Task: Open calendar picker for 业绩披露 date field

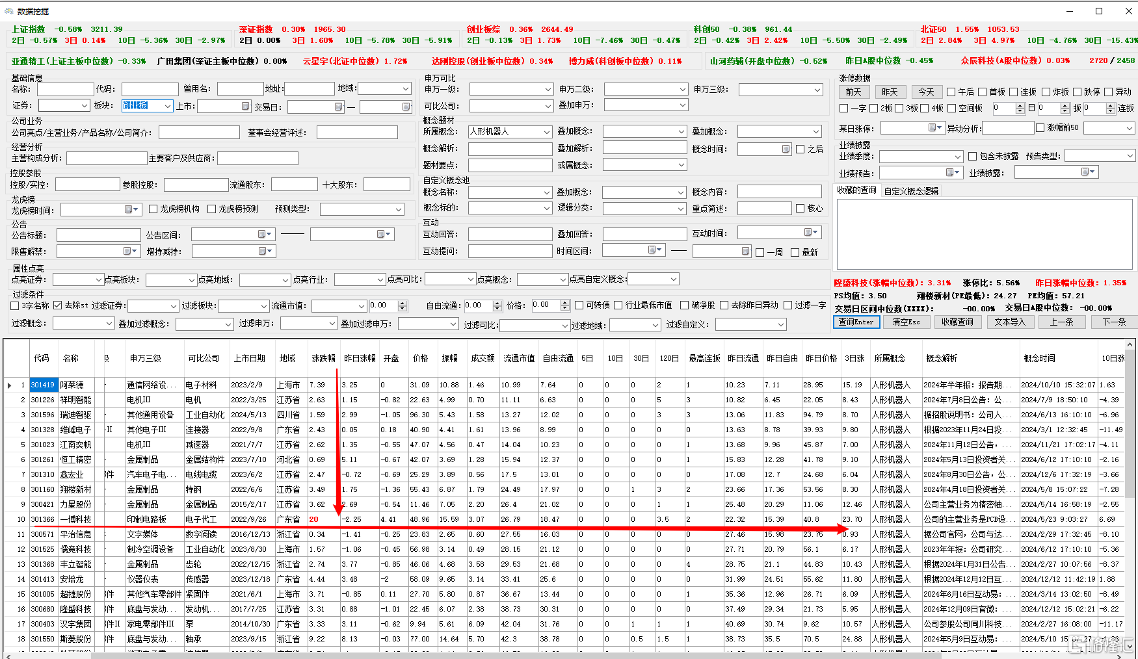Action: tap(1088, 172)
